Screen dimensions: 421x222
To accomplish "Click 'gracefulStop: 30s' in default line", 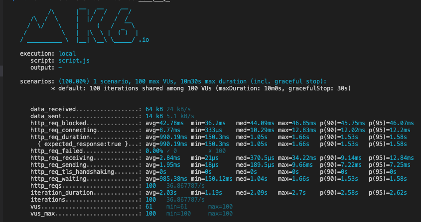I will click(319, 88).
